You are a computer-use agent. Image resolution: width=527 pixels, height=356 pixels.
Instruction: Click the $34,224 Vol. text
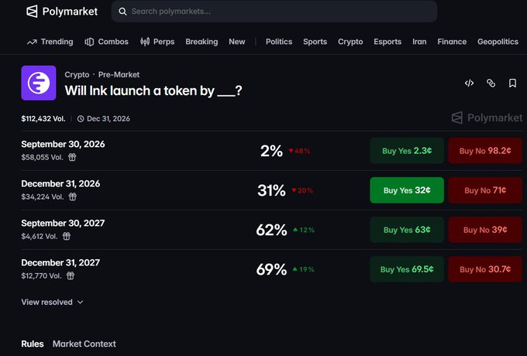[x=43, y=197]
